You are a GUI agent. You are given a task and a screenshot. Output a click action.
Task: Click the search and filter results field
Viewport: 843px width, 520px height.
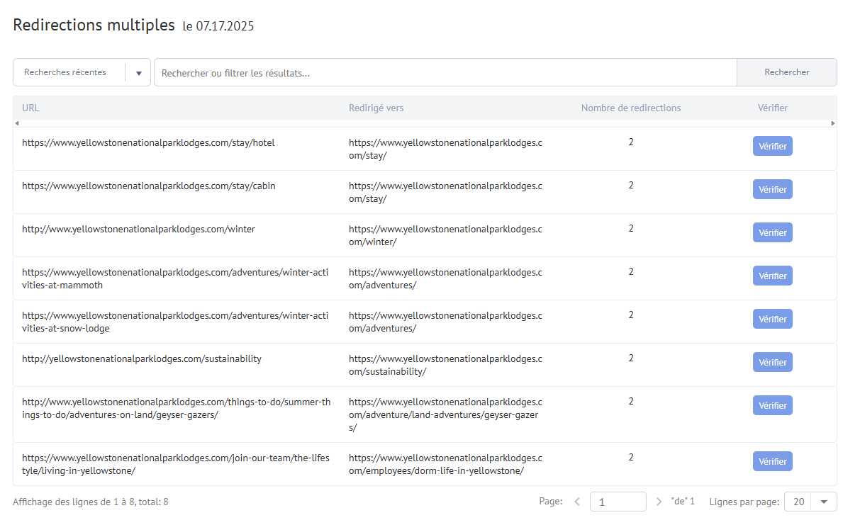[445, 72]
